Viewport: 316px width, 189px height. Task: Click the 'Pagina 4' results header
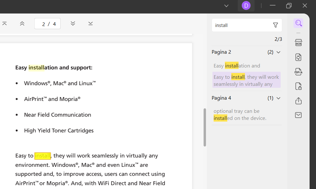tap(221, 98)
